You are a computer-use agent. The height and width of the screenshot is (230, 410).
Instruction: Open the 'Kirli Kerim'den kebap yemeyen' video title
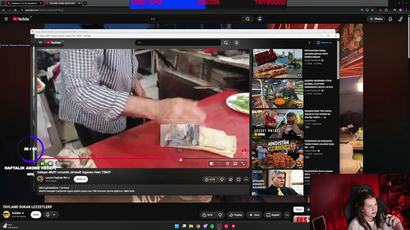pyautogui.click(x=316, y=54)
